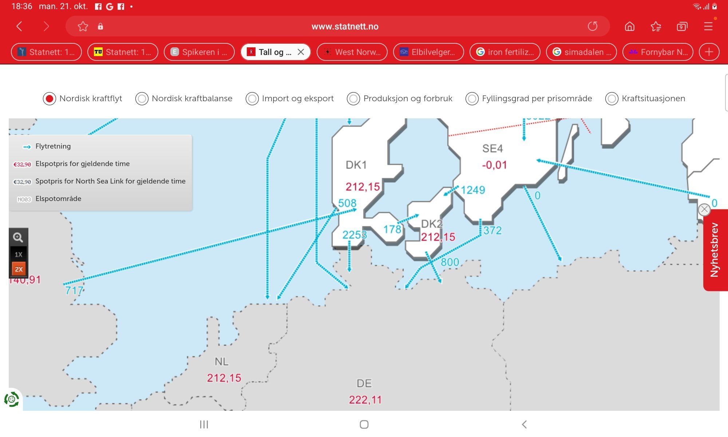This screenshot has width=728, height=437.
Task: Select the Nordisk kraftbalanse radio button
Action: [142, 99]
